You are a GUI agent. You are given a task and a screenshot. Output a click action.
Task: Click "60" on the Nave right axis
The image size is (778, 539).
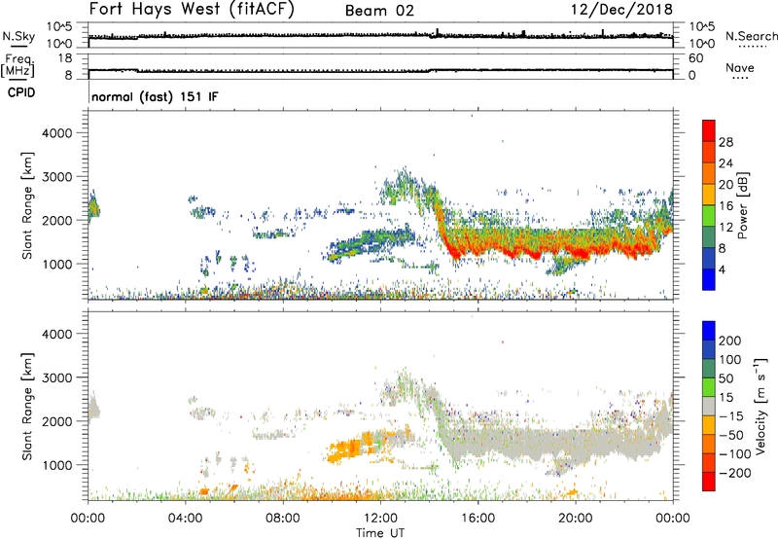[x=695, y=58]
